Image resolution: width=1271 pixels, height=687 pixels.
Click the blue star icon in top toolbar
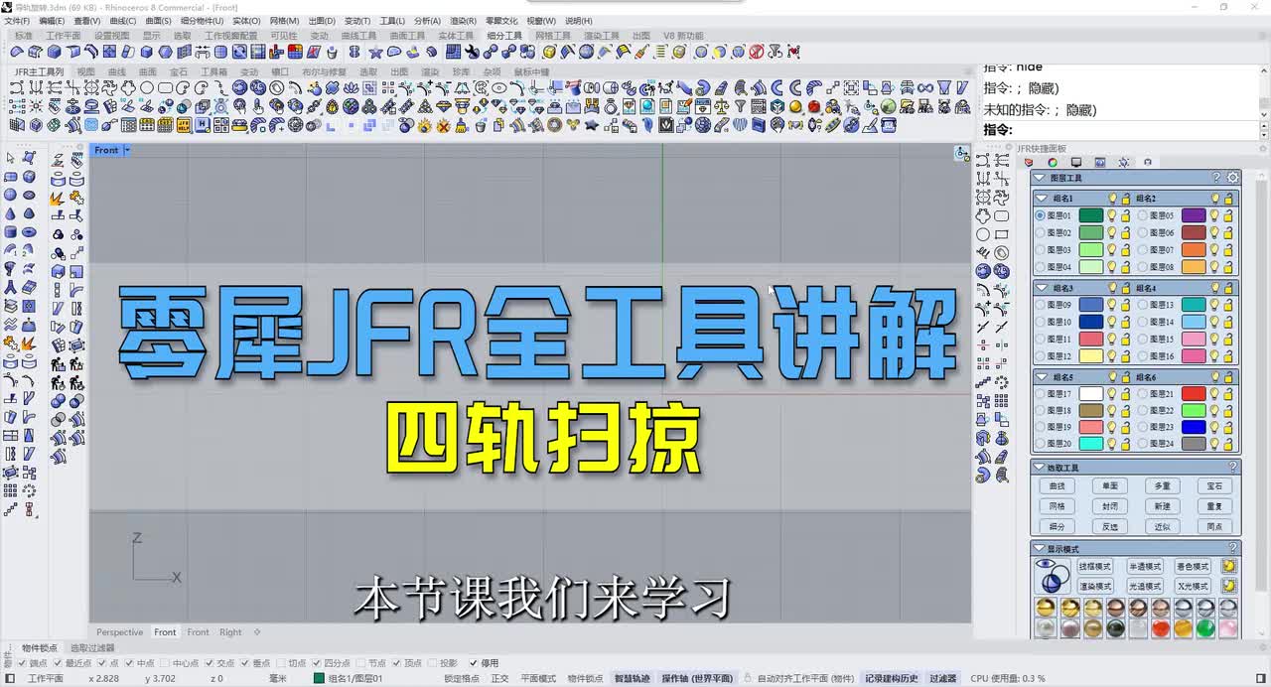[x=376, y=52]
